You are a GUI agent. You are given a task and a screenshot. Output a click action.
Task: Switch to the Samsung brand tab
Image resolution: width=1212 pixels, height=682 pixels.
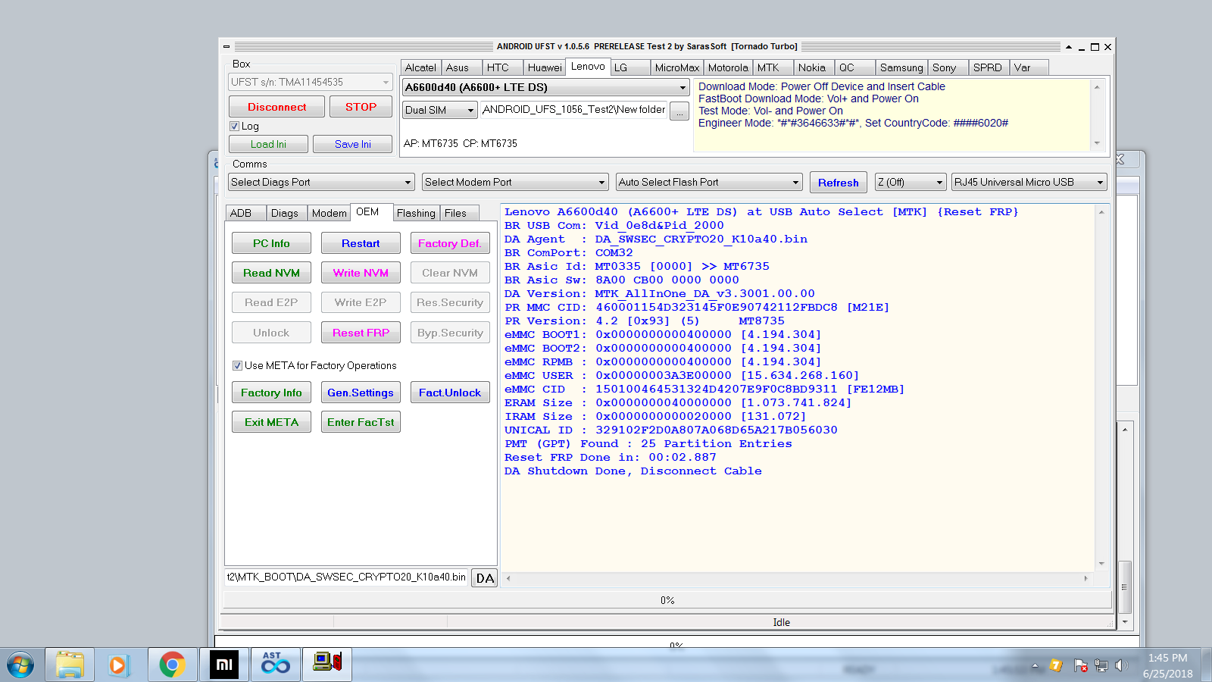(901, 67)
